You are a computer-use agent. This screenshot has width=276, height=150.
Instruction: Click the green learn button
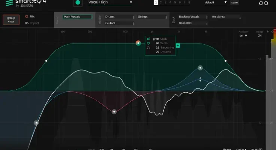click(78, 3)
